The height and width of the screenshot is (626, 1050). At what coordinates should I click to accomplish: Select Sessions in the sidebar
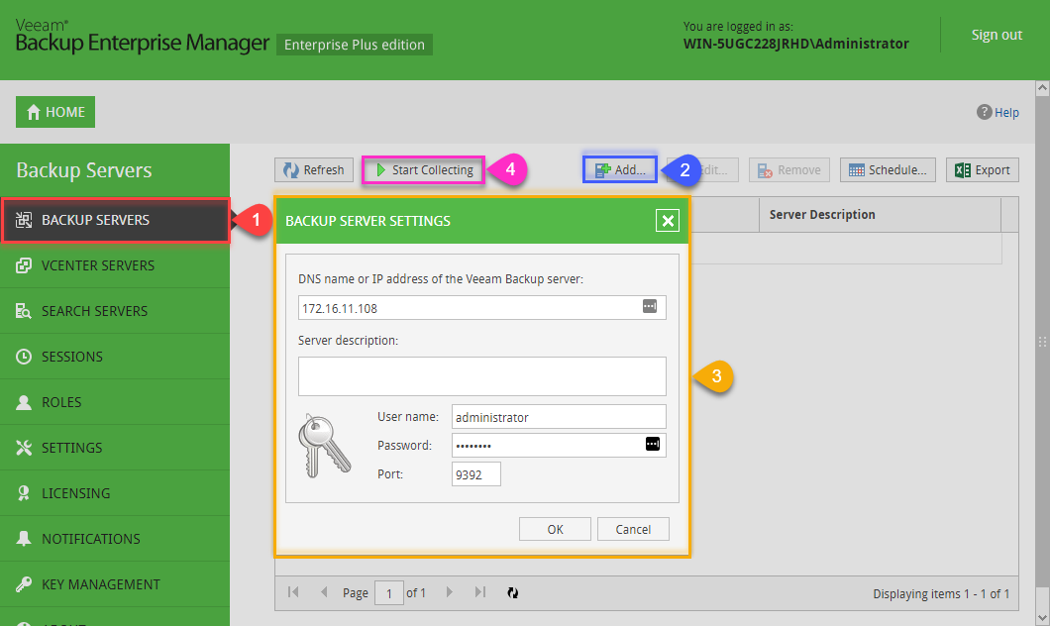71,357
